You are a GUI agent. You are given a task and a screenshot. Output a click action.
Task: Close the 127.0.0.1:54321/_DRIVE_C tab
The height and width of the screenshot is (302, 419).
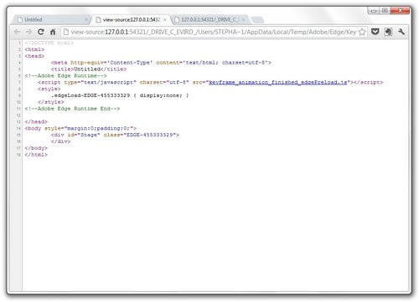pyautogui.click(x=243, y=20)
